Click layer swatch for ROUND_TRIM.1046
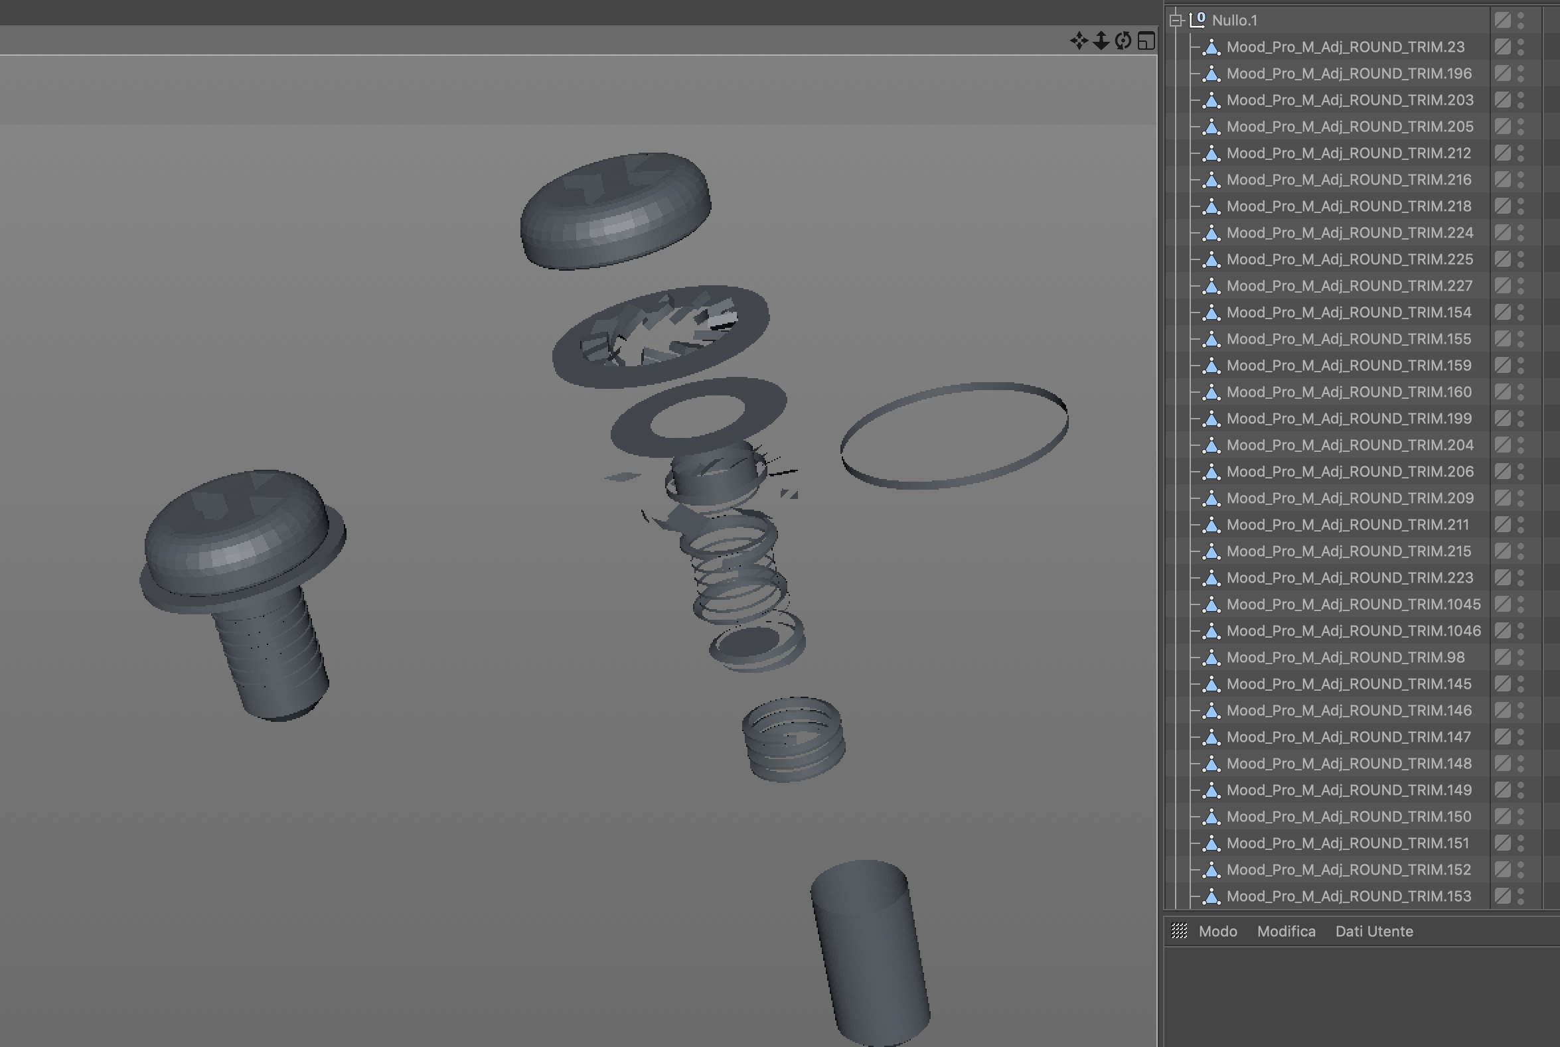Screen dimensions: 1560x1047 1502,631
